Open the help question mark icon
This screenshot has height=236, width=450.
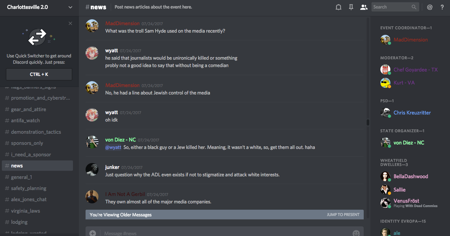(x=442, y=7)
